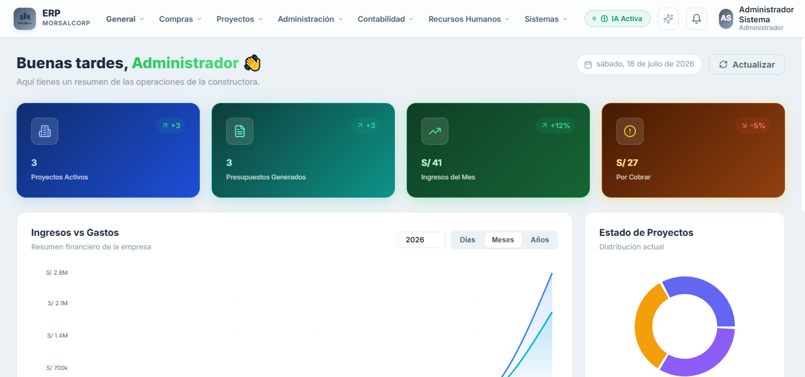Open the General menu dropdown
805x377 pixels.
point(125,19)
